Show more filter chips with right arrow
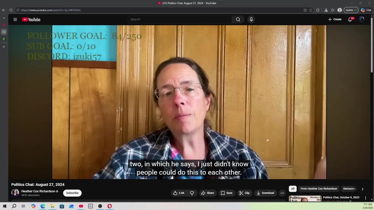Screen dimensions: 374x210 click(x=362, y=189)
